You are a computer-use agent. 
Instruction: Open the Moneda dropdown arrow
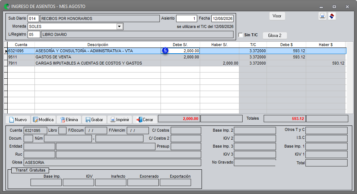[x=119, y=26]
